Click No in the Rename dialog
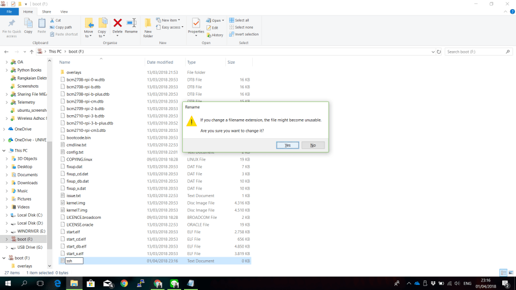516x290 pixels. click(x=313, y=145)
